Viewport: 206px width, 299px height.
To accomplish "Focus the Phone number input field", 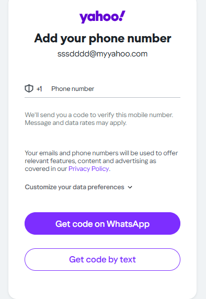I will tap(116, 89).
